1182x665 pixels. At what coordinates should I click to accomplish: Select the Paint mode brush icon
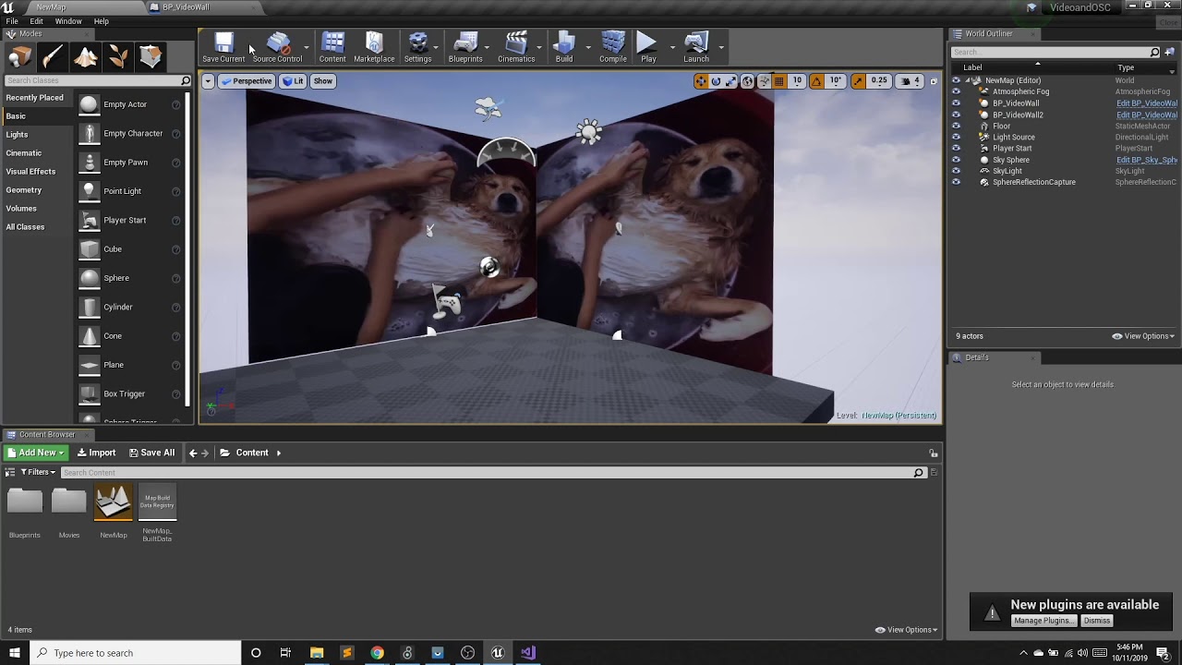point(53,58)
